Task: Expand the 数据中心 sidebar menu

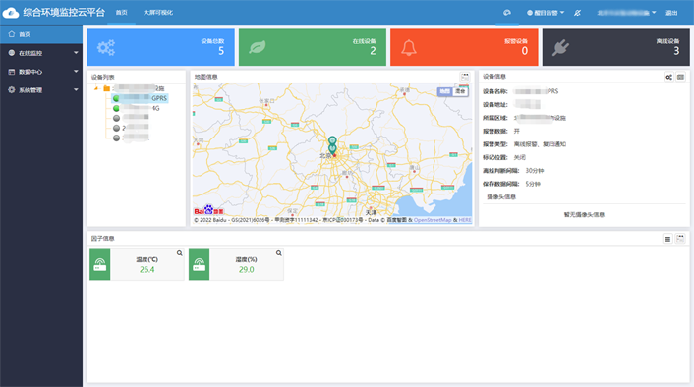Action: (41, 72)
